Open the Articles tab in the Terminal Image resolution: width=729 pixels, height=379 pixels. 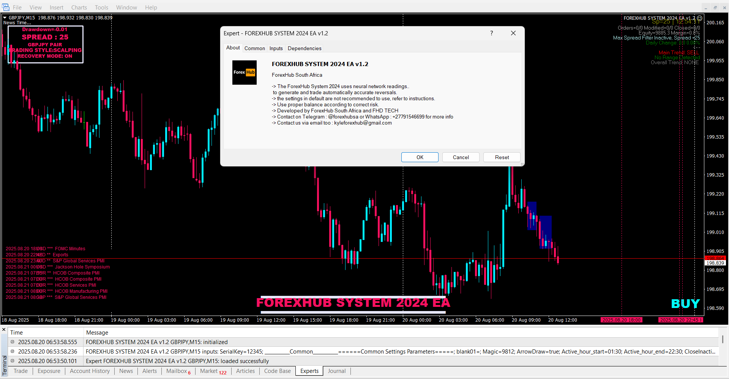[245, 371]
